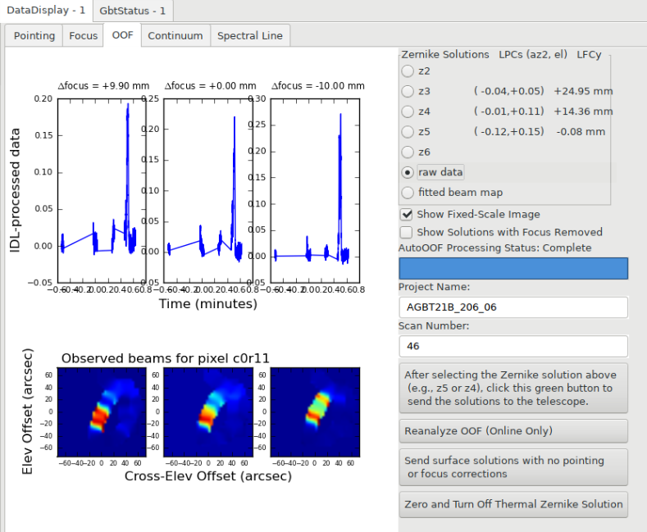Click the Scan Number field showing 46
Viewport: 647px width, 532px height.
(513, 346)
